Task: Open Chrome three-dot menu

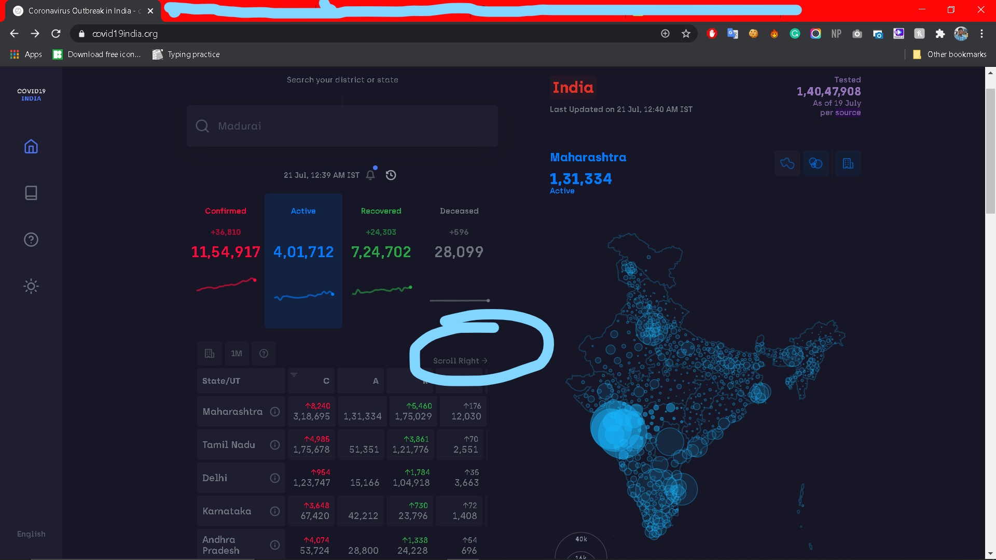Action: 981,34
